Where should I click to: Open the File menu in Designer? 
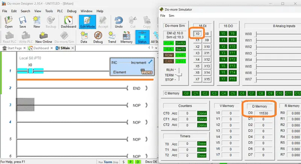click(5, 11)
